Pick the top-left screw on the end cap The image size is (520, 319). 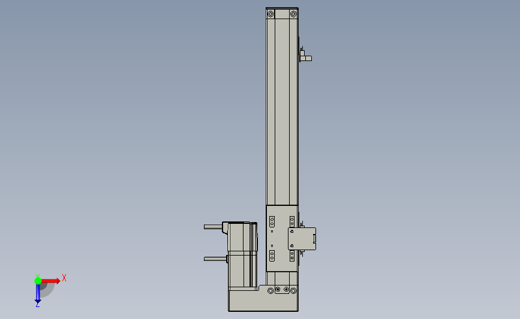[x=270, y=14]
